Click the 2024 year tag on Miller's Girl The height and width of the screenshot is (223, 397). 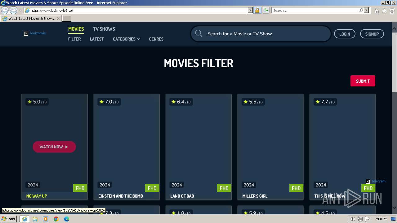click(x=249, y=185)
